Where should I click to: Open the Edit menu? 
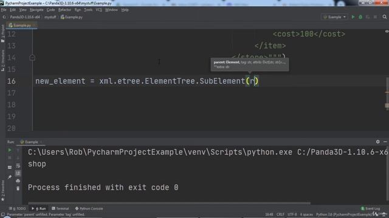(x=13, y=10)
